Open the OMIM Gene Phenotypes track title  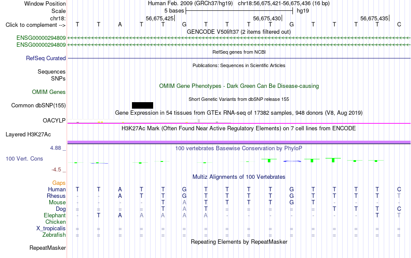pos(239,86)
